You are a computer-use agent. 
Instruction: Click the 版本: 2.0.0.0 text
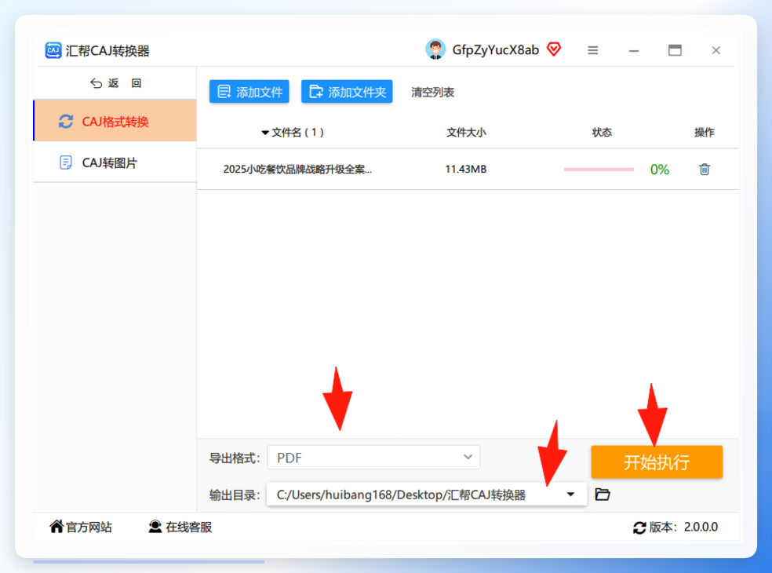[683, 527]
